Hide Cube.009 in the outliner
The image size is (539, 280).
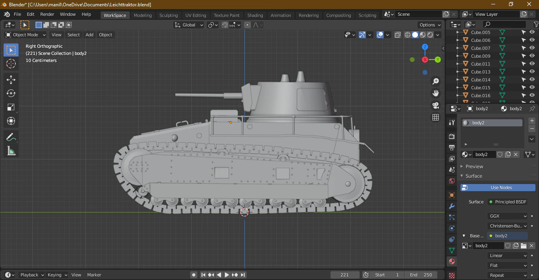pos(532,56)
